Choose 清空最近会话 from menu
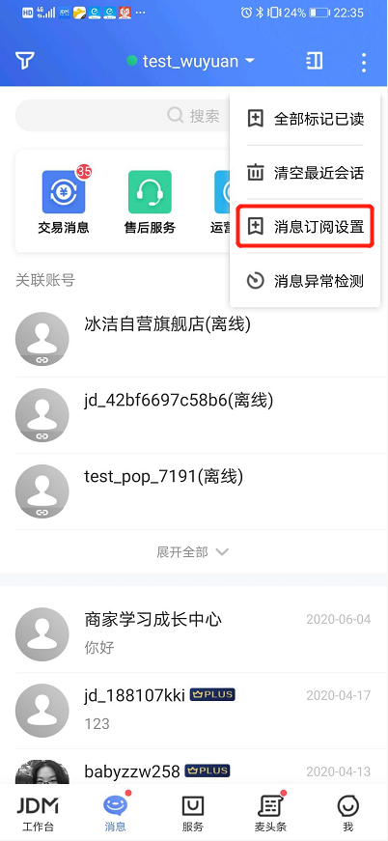 click(305, 173)
